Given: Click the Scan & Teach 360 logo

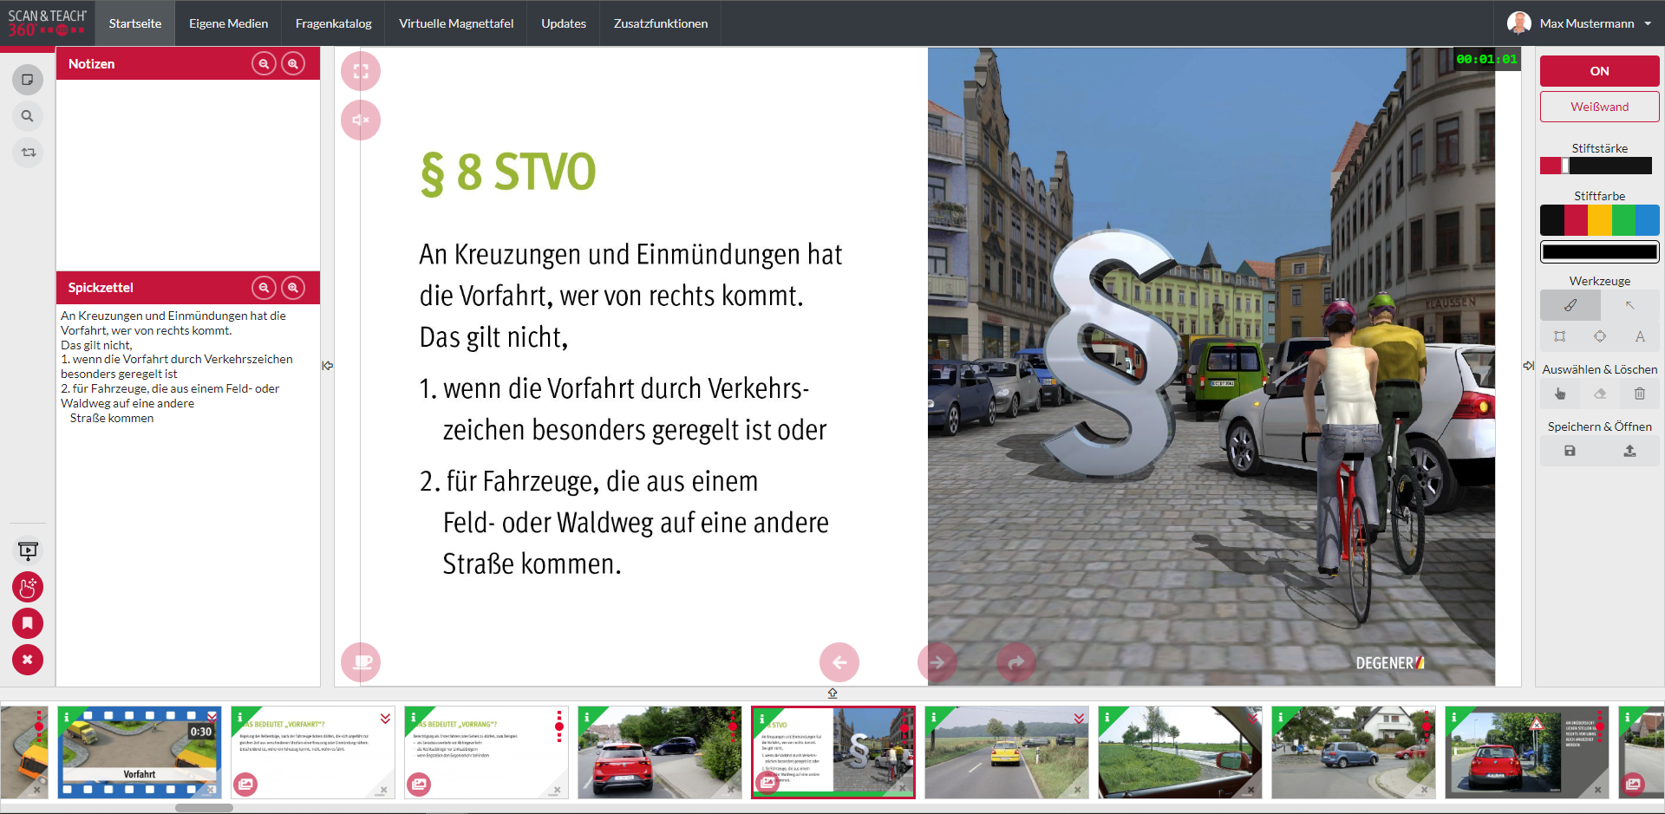Looking at the screenshot, I should tap(47, 23).
